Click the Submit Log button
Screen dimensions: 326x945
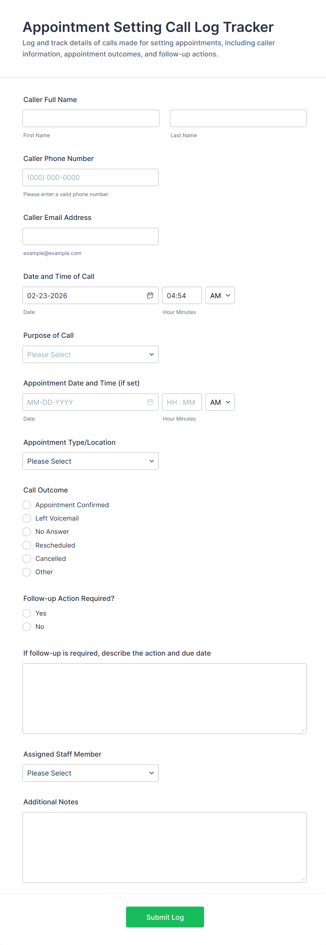click(165, 917)
